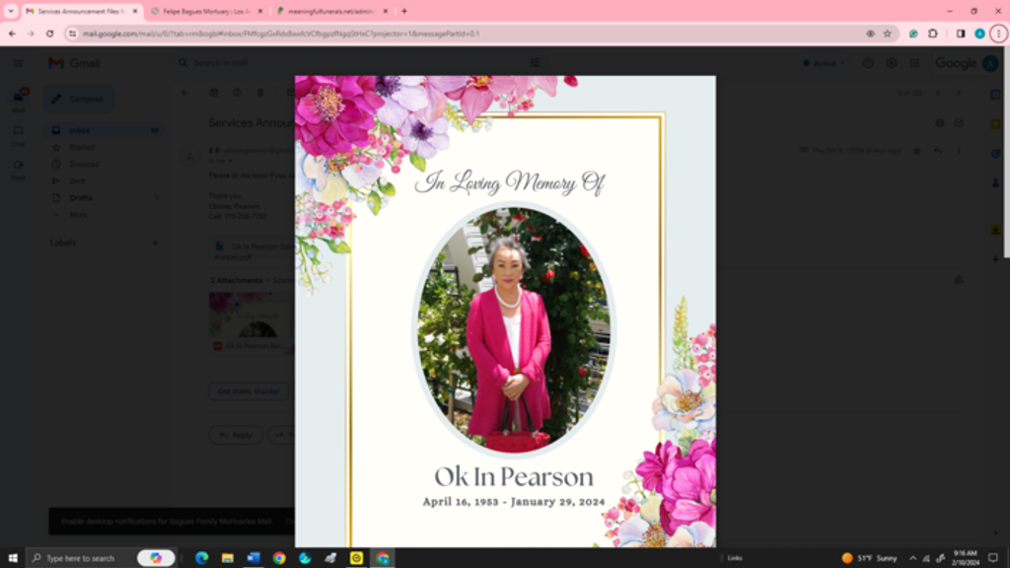This screenshot has width=1010, height=568.
Task: Show hidden system tray icons
Action: tap(912, 558)
